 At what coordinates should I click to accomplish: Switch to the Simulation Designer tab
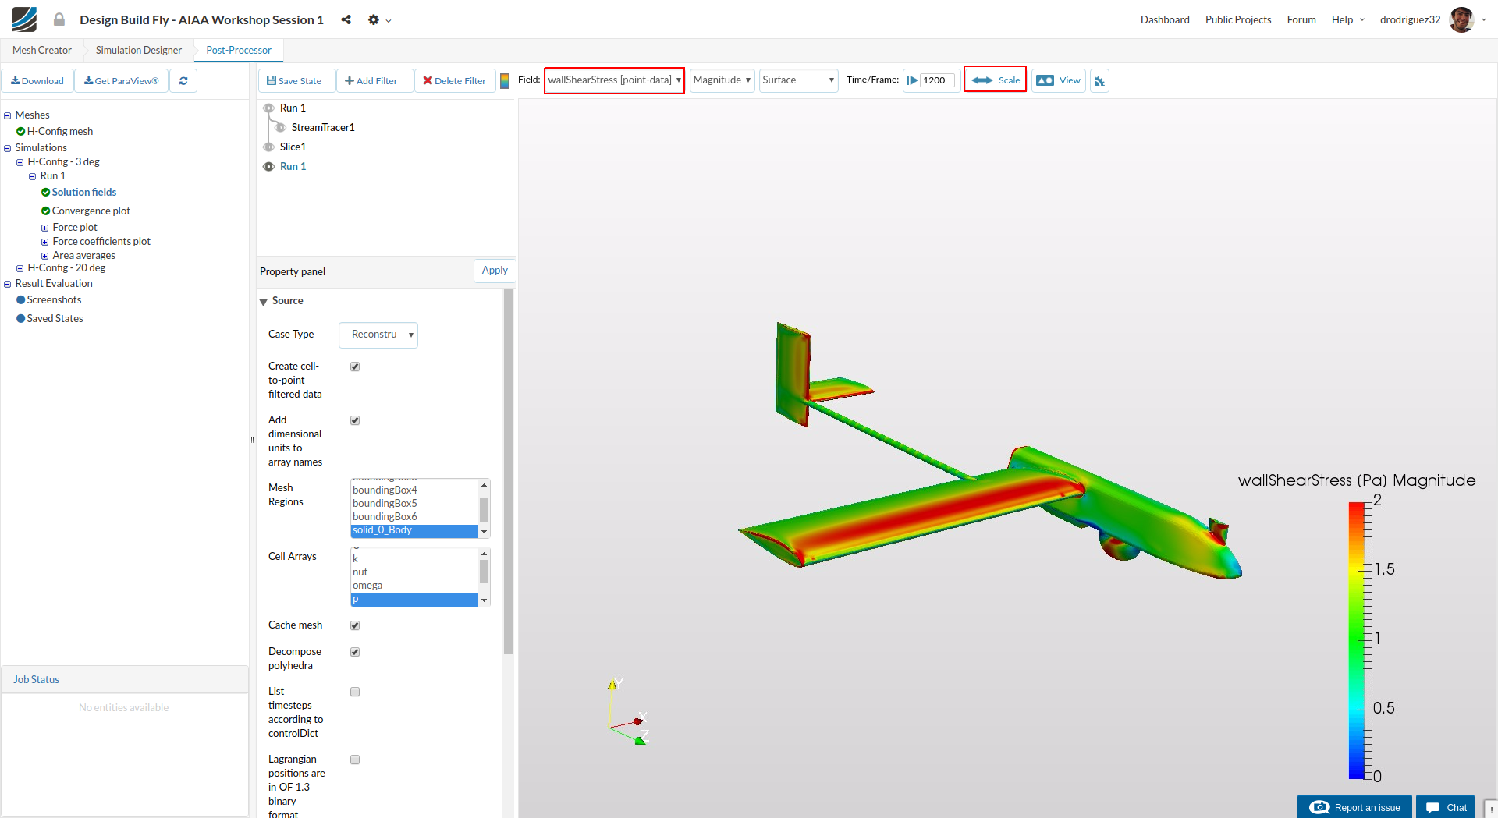click(139, 51)
